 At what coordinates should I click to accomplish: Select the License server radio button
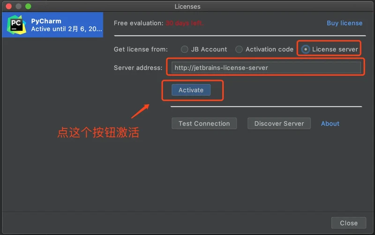coord(306,49)
